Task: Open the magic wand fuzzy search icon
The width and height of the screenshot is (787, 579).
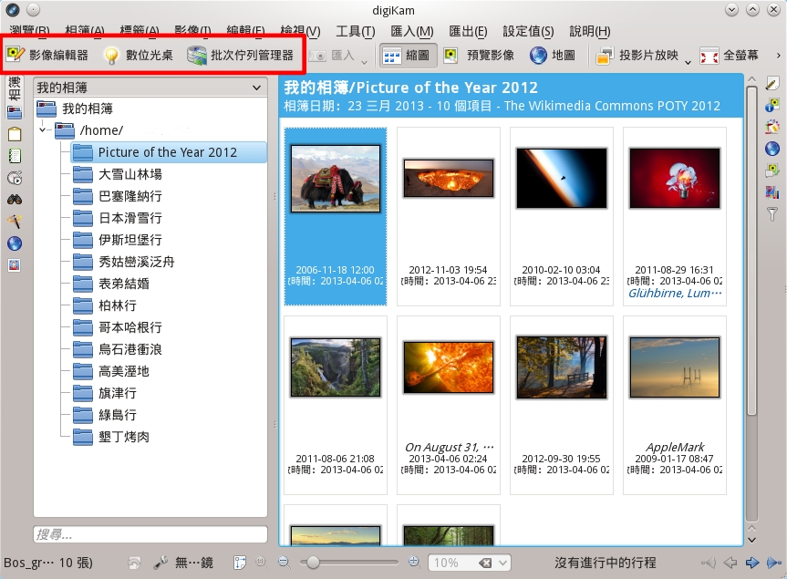Action: [15, 222]
